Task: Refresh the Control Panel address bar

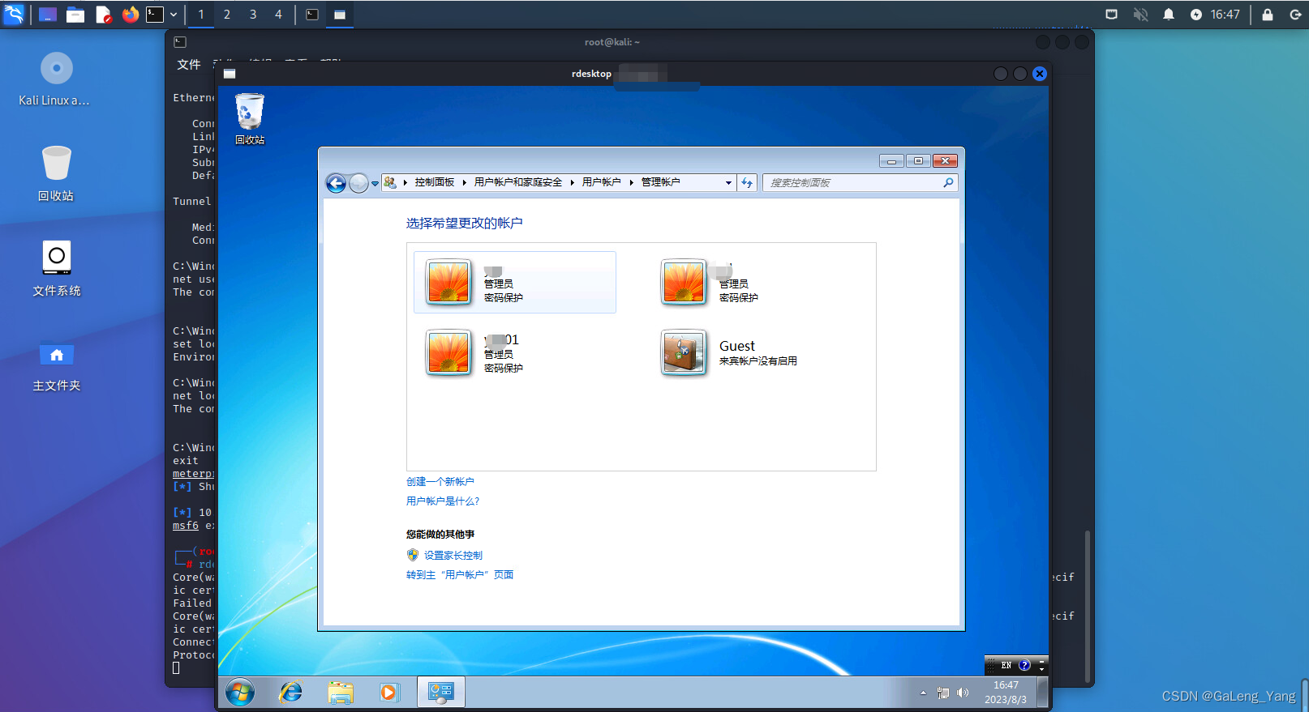Action: pyautogui.click(x=747, y=183)
